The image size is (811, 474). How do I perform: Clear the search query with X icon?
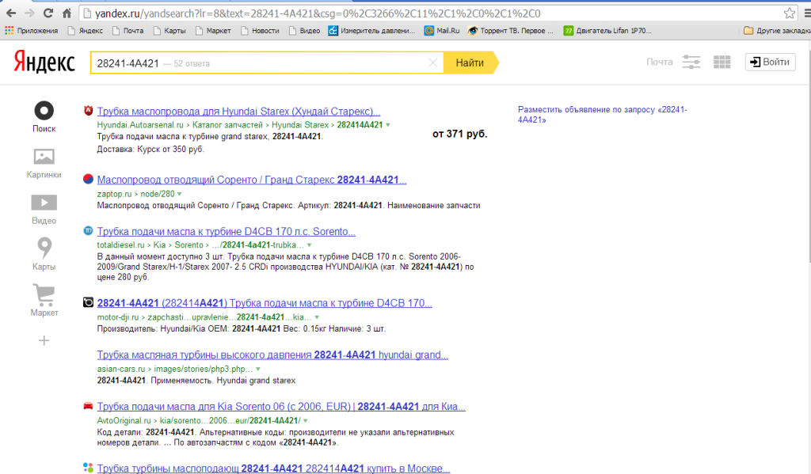click(x=432, y=63)
